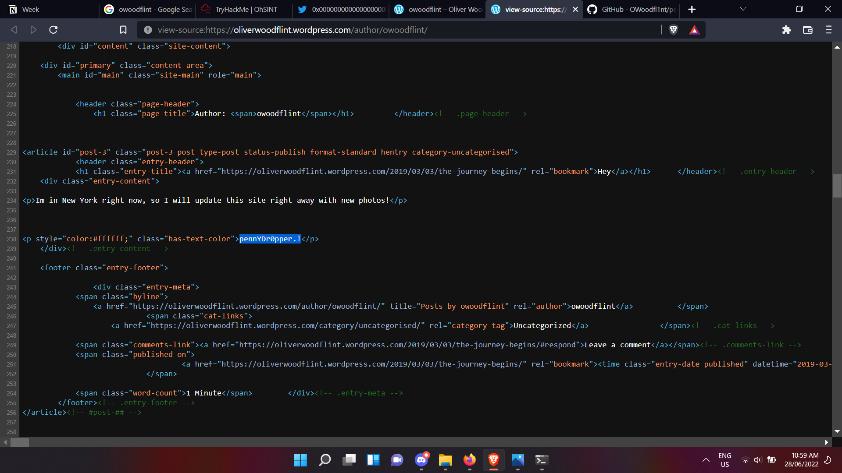Open the browser hamburger menu
This screenshot has height=473, width=842.
[828, 30]
